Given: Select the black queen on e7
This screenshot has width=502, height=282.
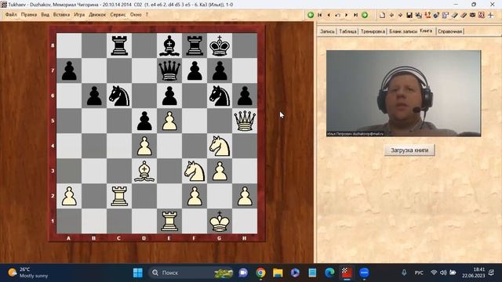Looking at the screenshot, I should [169, 70].
